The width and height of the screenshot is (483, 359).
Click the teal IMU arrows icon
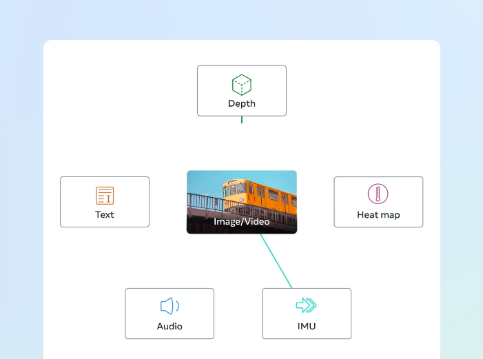point(306,306)
